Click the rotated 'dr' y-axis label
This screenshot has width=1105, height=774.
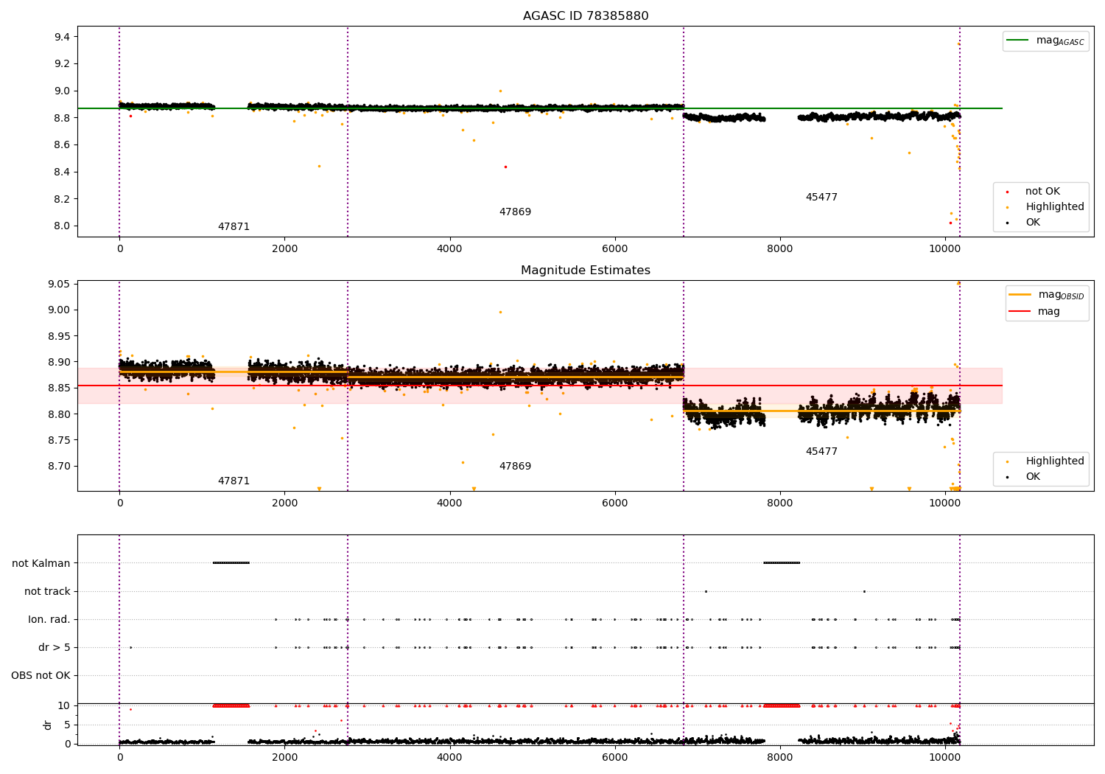pyautogui.click(x=48, y=725)
